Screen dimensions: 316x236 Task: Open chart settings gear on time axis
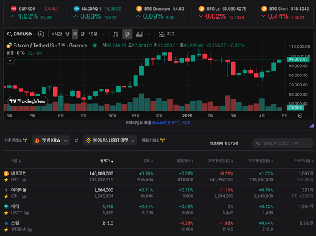click(300, 116)
